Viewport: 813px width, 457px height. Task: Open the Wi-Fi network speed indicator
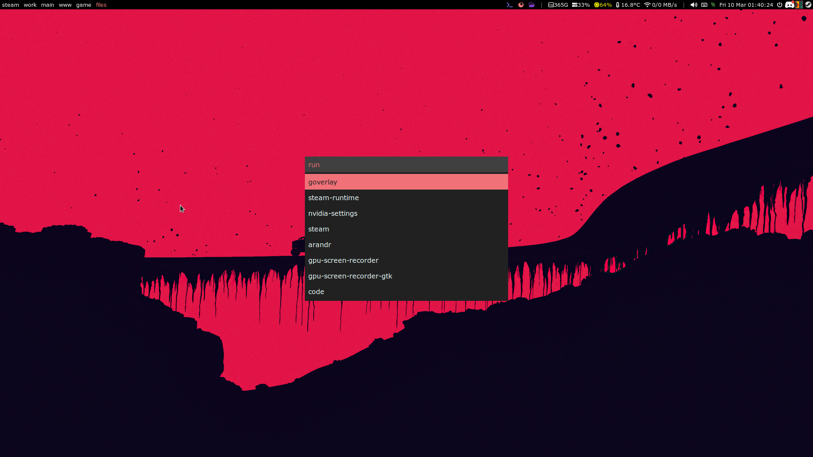coord(661,5)
